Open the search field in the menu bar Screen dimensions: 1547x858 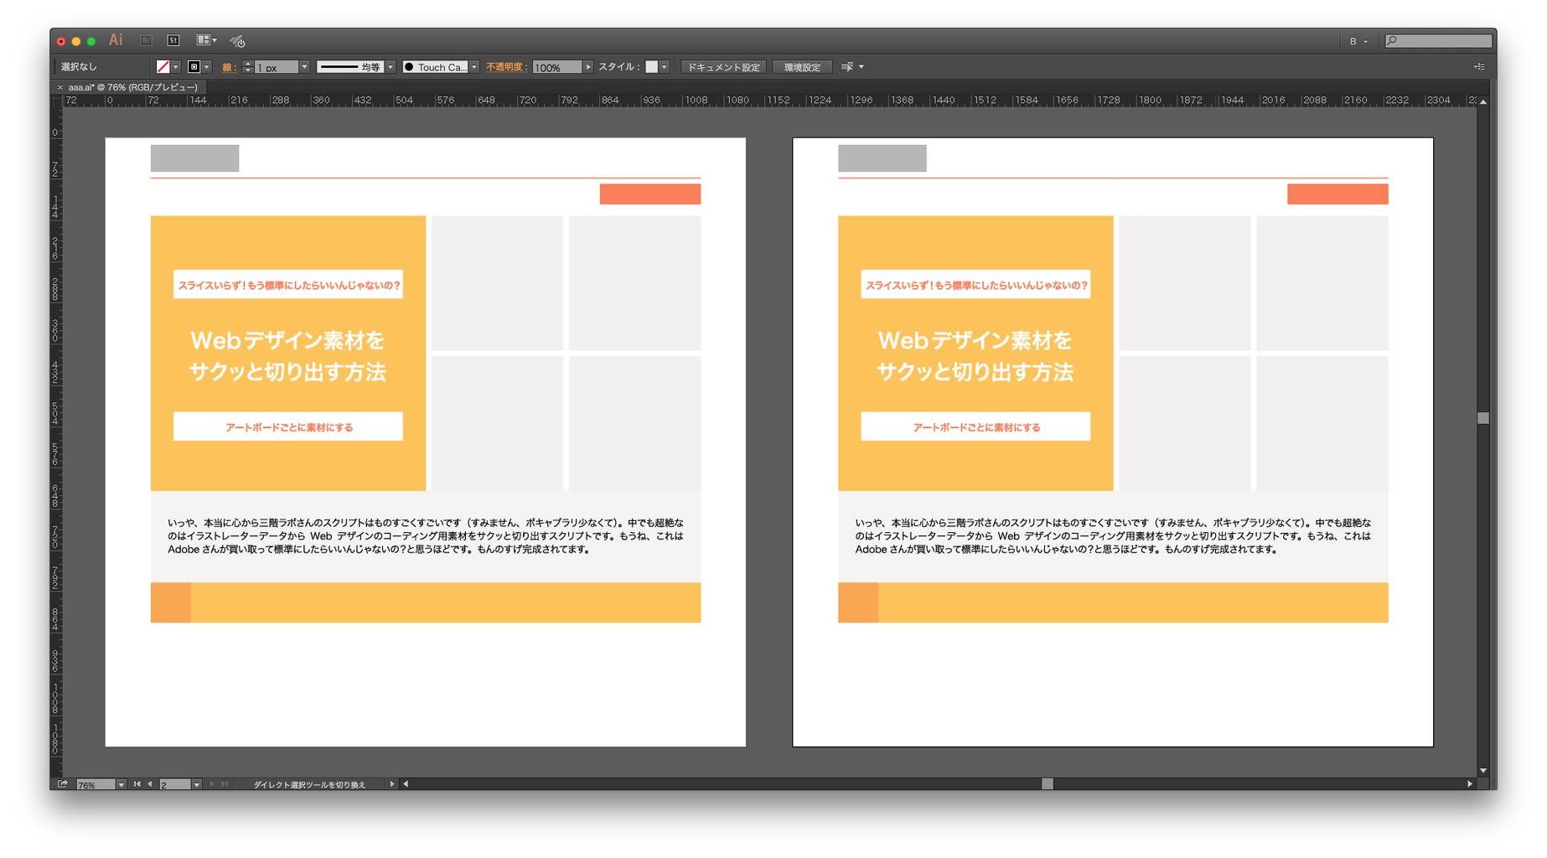1438,39
